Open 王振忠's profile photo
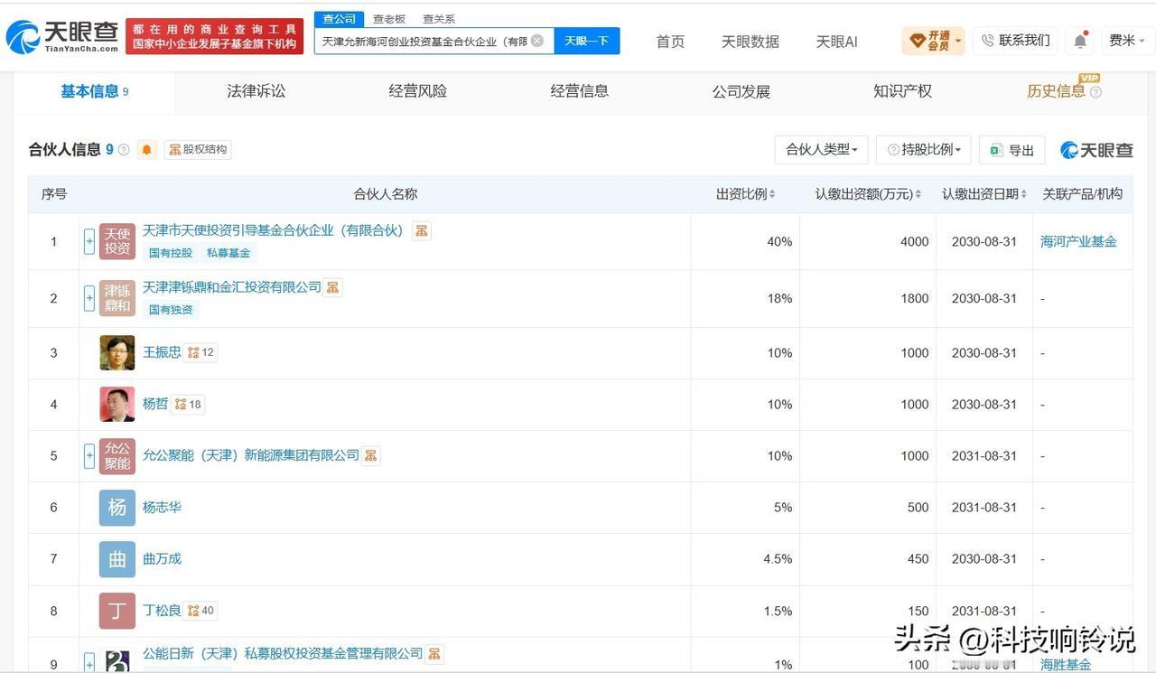The height and width of the screenshot is (673, 1156). tap(117, 352)
